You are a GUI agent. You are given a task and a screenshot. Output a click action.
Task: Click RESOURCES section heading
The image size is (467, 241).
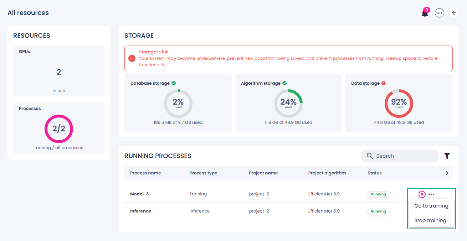32,36
